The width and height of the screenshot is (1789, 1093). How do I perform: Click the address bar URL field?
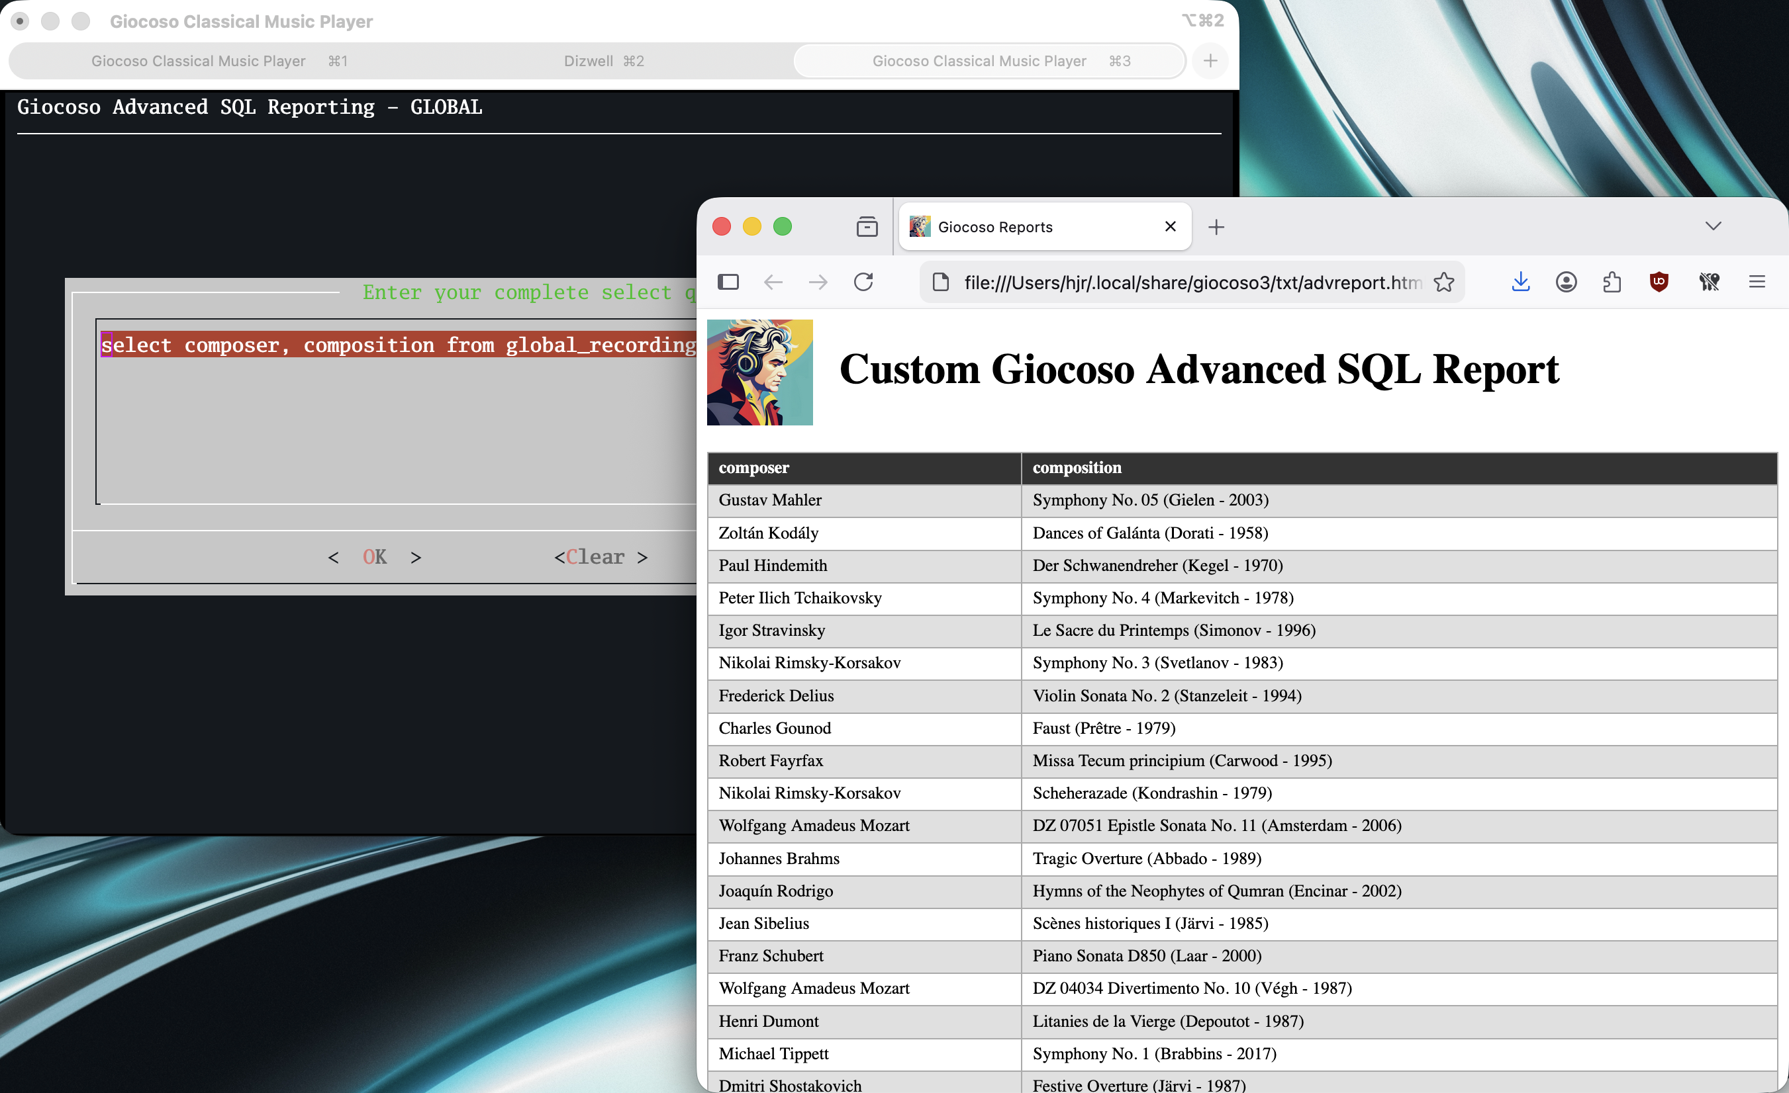tap(1190, 282)
